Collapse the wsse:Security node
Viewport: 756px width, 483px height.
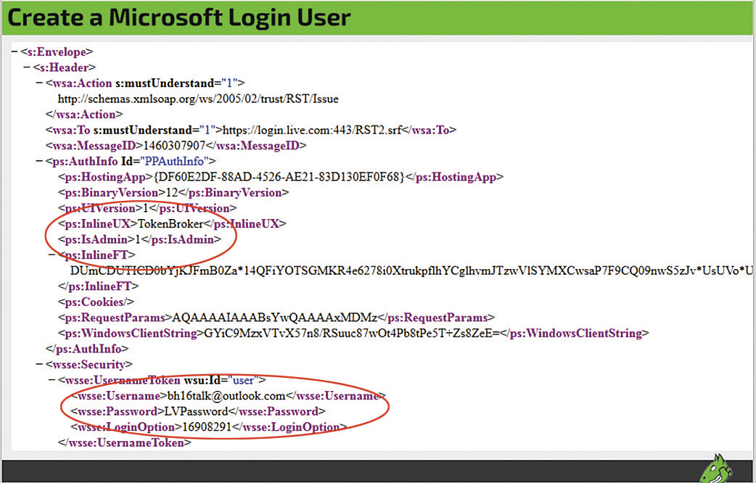(x=39, y=364)
